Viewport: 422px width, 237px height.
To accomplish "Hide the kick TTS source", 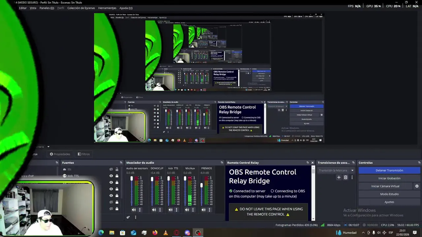I will pyautogui.click(x=111, y=176).
